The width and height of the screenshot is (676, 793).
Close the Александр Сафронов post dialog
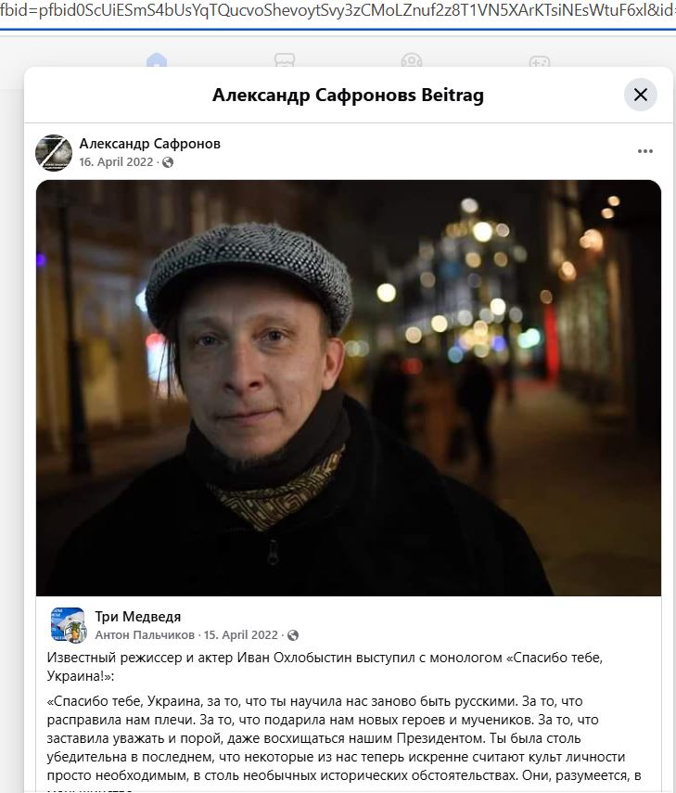(x=640, y=95)
